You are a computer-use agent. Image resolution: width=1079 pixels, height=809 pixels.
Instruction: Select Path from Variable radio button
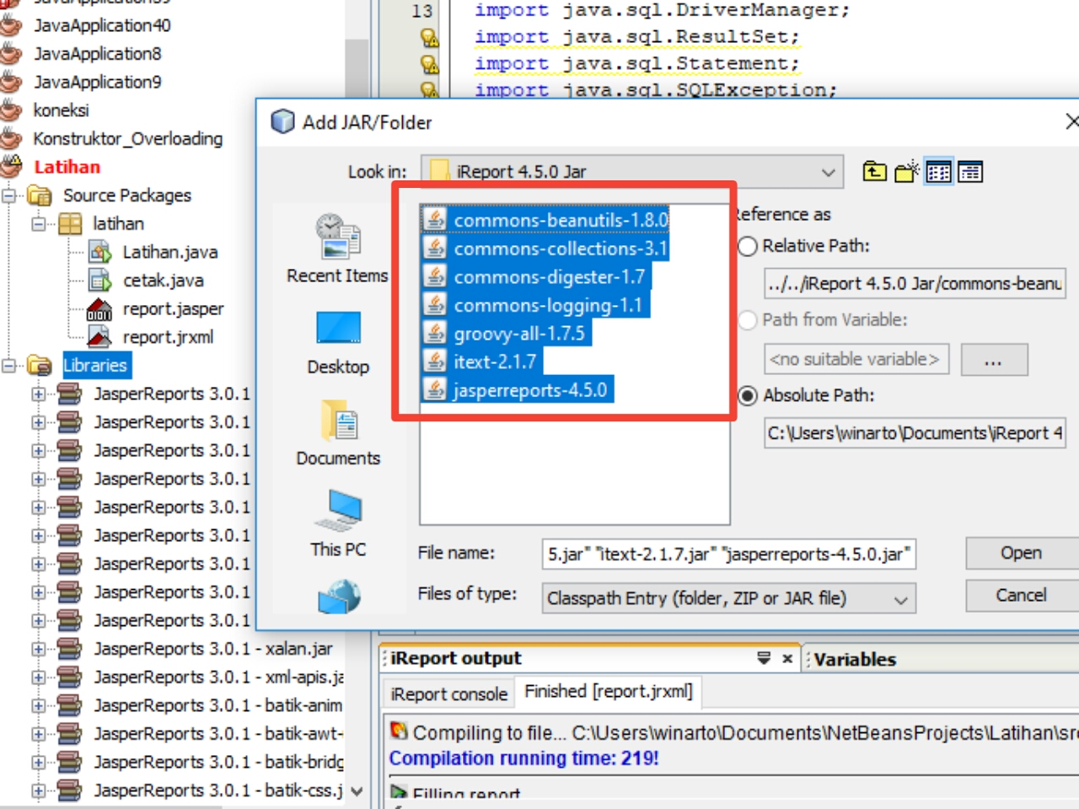coord(748,320)
